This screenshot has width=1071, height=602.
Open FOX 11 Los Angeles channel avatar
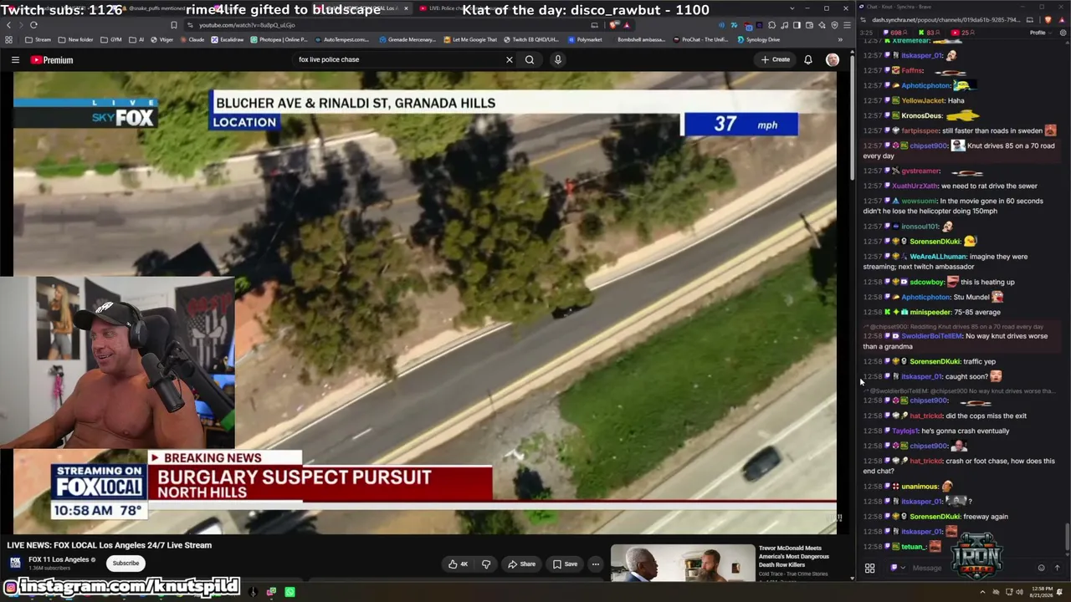15,563
